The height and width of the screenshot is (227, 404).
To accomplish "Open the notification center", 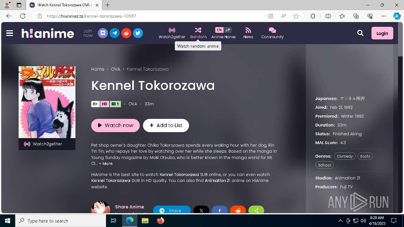I will [394, 221].
